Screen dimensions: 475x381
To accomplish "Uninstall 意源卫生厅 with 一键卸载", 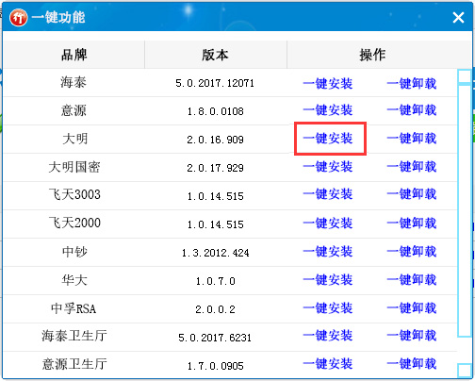I will [412, 364].
